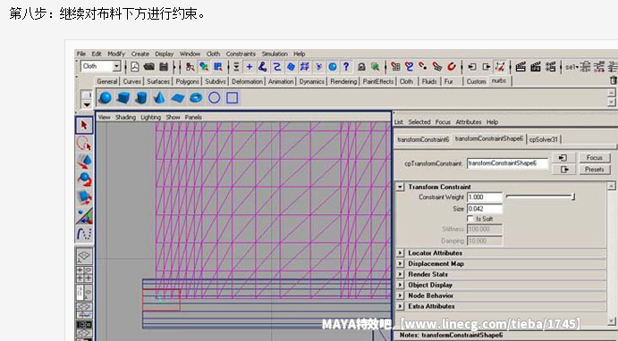
Task: Create a polygon sphere from the shelf
Action: pyautogui.click(x=105, y=97)
